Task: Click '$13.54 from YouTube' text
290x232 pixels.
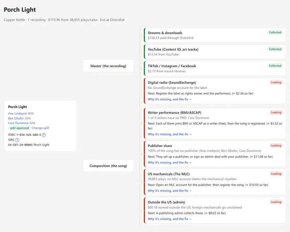Action: (163, 55)
